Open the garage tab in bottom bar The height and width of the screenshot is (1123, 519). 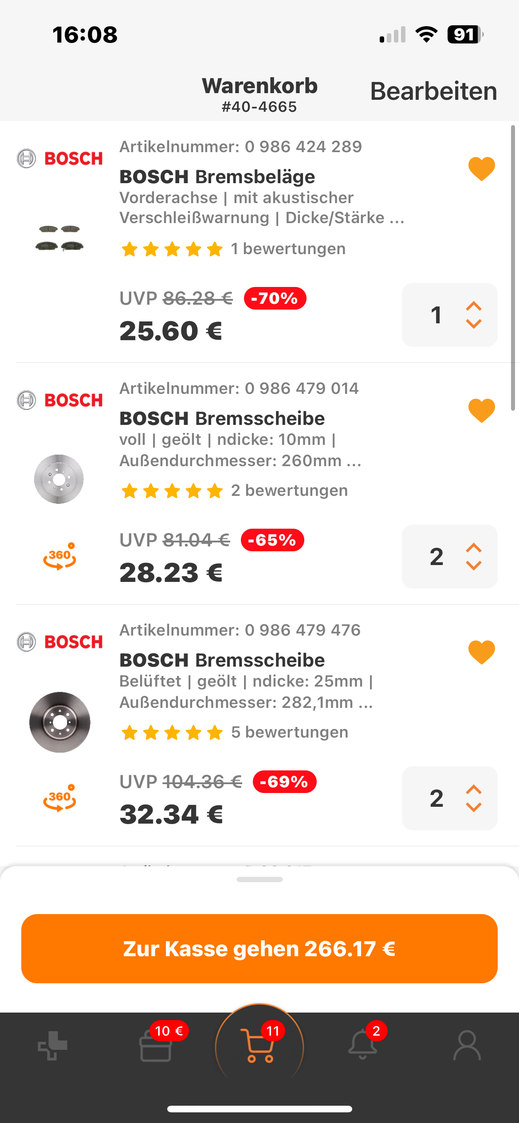tap(52, 1046)
